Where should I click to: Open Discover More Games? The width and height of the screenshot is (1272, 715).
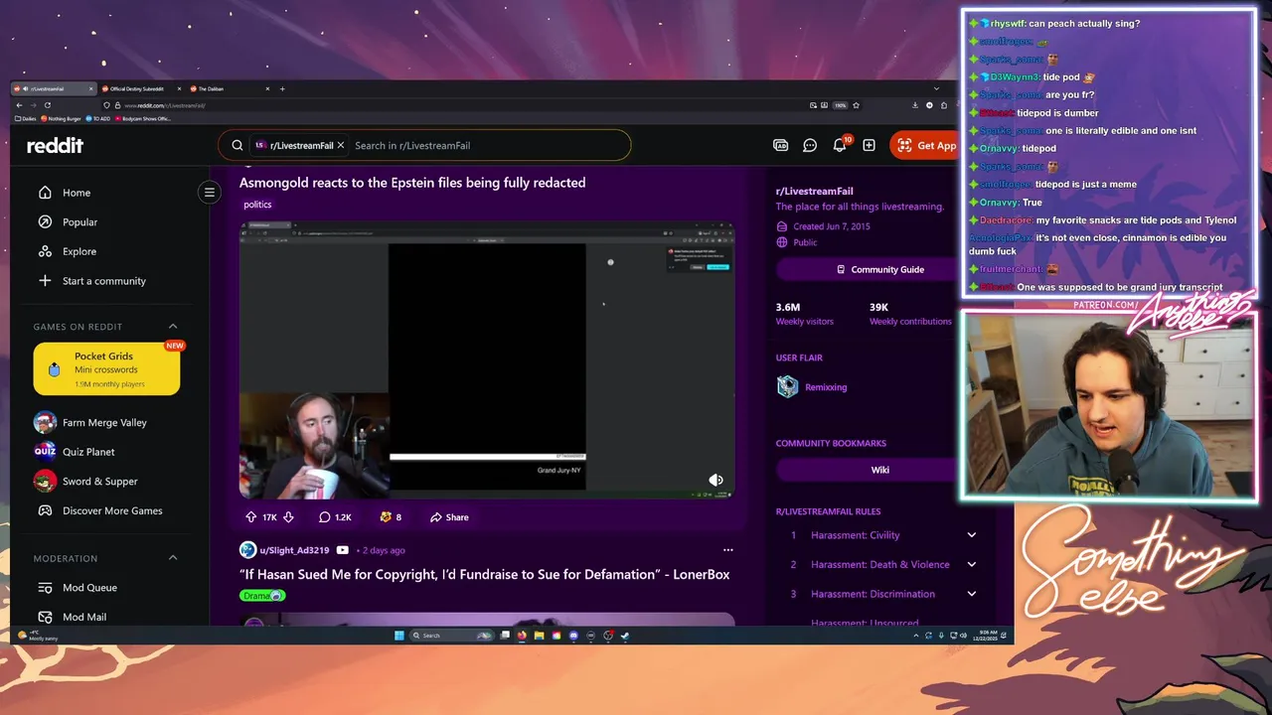(x=110, y=510)
